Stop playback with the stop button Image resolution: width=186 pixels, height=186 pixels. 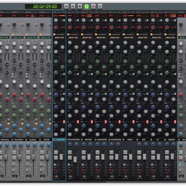coord(80,6)
